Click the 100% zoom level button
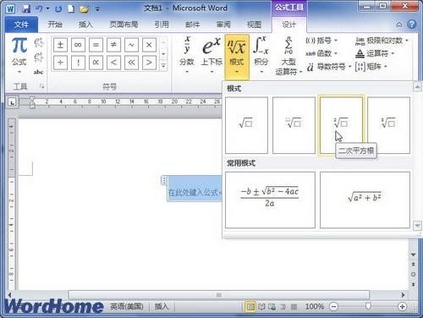423x318 pixels. [x=315, y=307]
